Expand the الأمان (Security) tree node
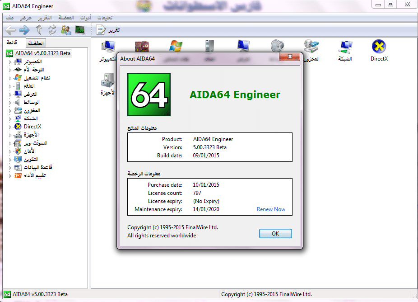 10,151
